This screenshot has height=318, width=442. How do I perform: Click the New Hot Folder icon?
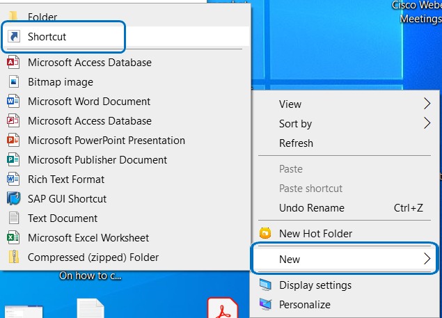tap(265, 234)
